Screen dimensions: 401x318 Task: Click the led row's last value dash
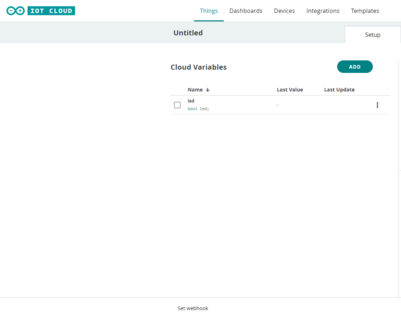coord(278,105)
